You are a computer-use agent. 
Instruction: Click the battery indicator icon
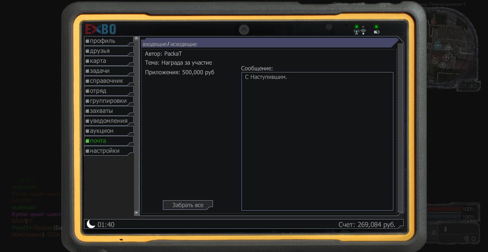[377, 32]
